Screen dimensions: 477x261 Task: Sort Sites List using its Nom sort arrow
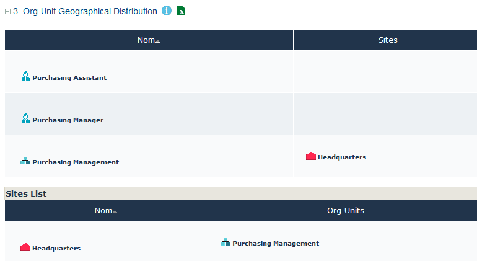pyautogui.click(x=115, y=211)
